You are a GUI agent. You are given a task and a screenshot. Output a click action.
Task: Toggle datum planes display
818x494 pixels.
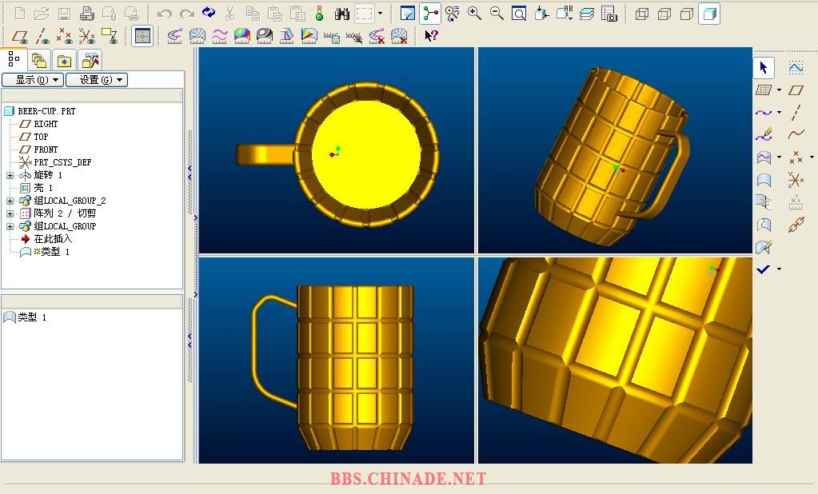click(20, 35)
